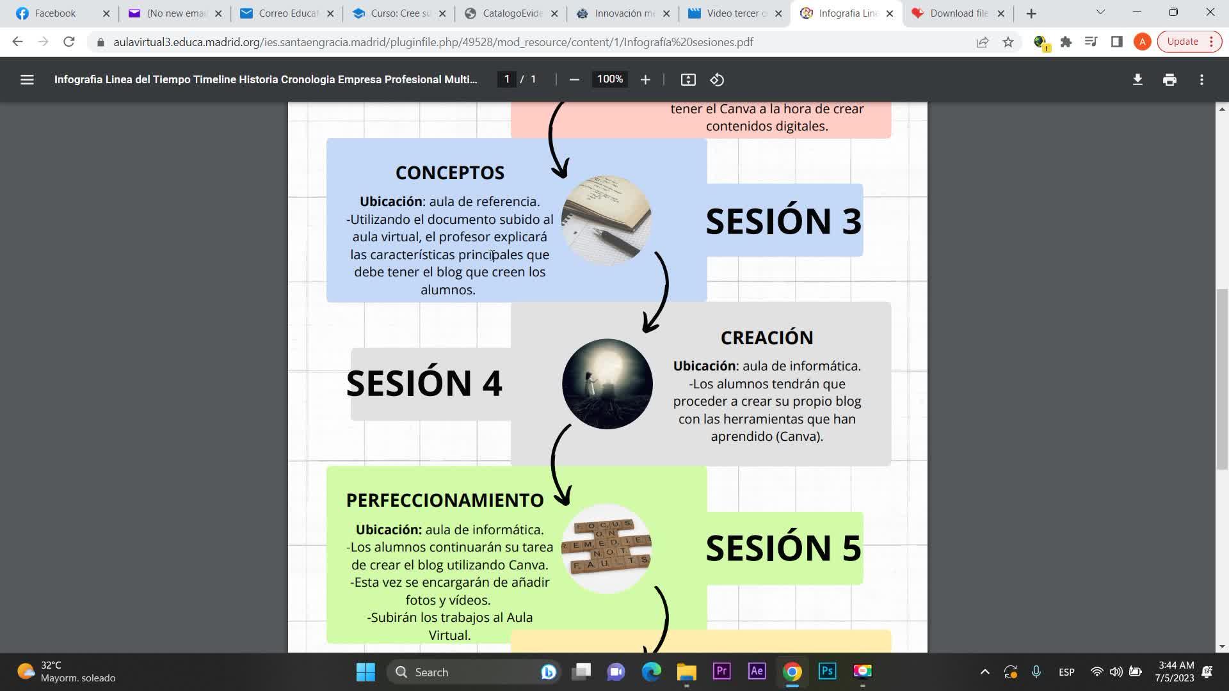This screenshot has height=691, width=1229.
Task: Open PDF viewer more actions menu
Action: (x=1201, y=79)
